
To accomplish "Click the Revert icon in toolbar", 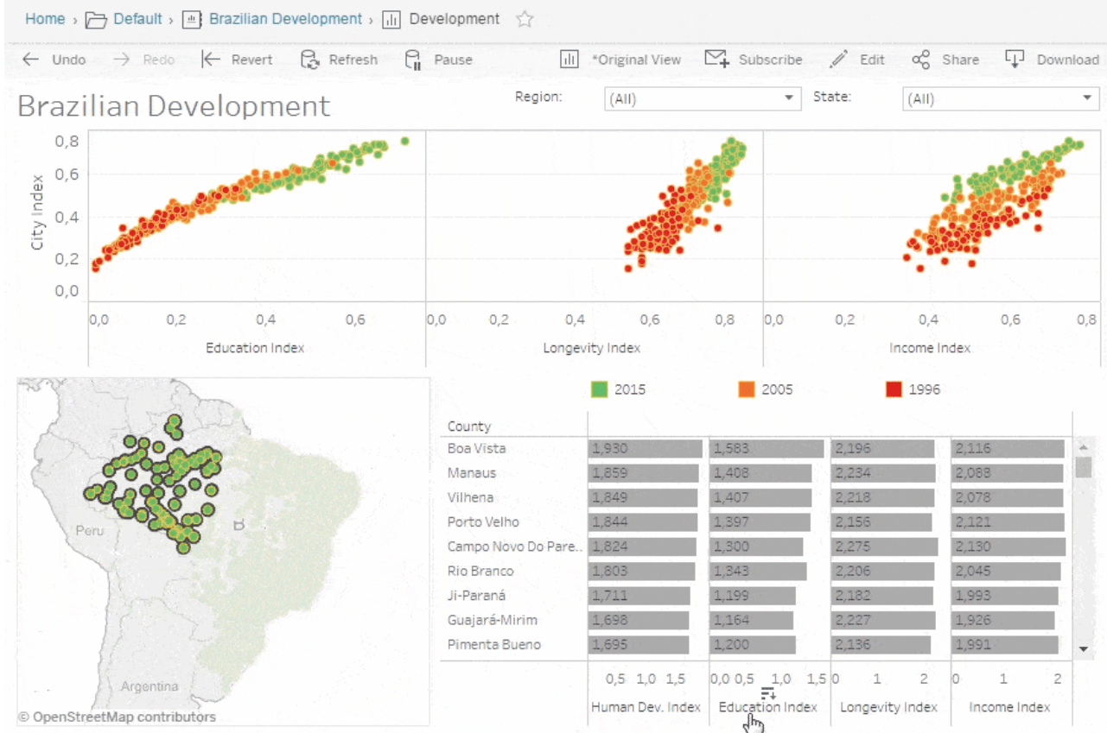I will pyautogui.click(x=211, y=60).
